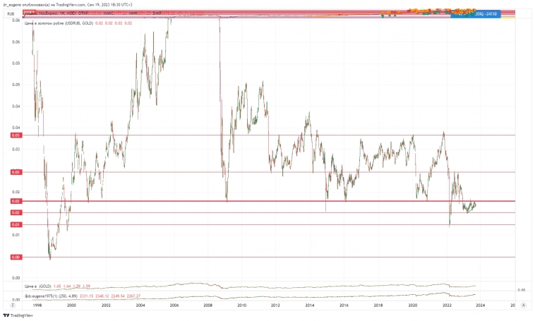Click the blue -24110 value label
This screenshot has width=535, height=321.
476,14
